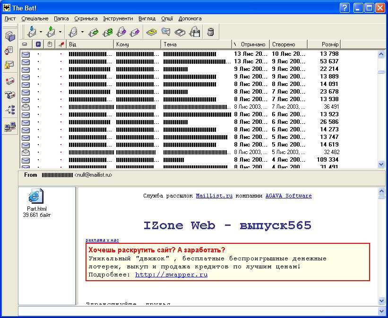Click the реклама у нас link

(x=102, y=240)
